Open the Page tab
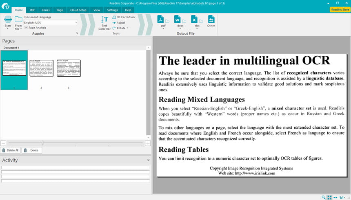The height and width of the screenshot is (200, 351). click(x=60, y=10)
